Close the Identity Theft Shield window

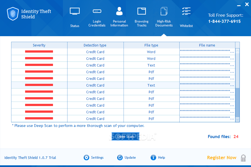tap(247, 4)
